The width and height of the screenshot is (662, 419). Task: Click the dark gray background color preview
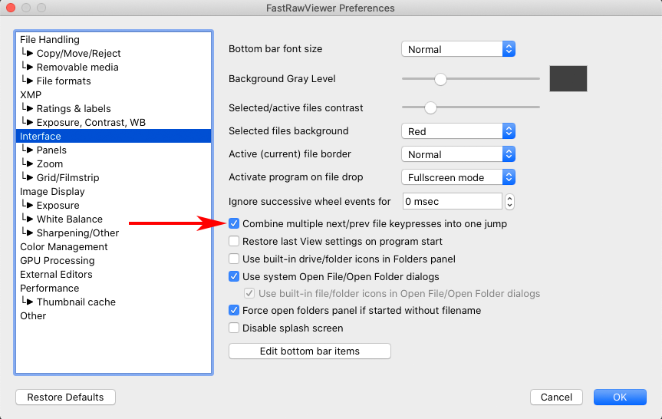568,78
